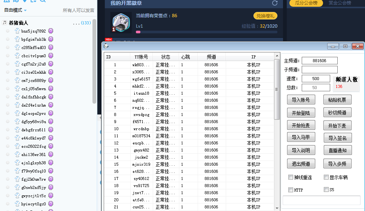
Task: Click the 直播通知 button
Action: (x=338, y=150)
